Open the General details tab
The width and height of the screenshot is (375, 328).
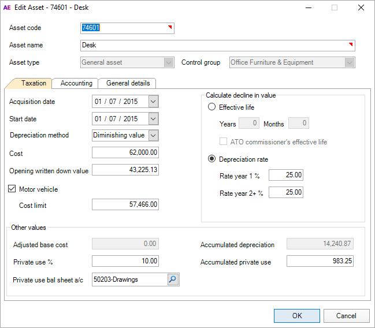(127, 83)
